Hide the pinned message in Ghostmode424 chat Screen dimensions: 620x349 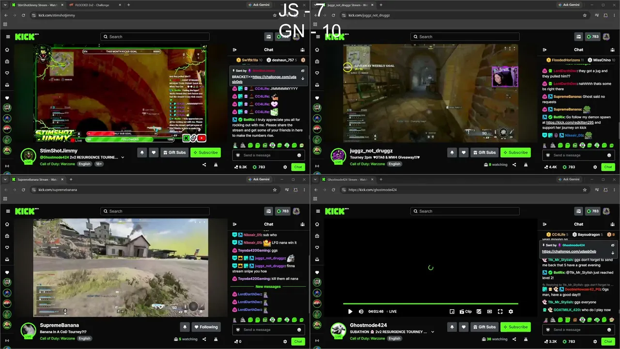click(613, 245)
